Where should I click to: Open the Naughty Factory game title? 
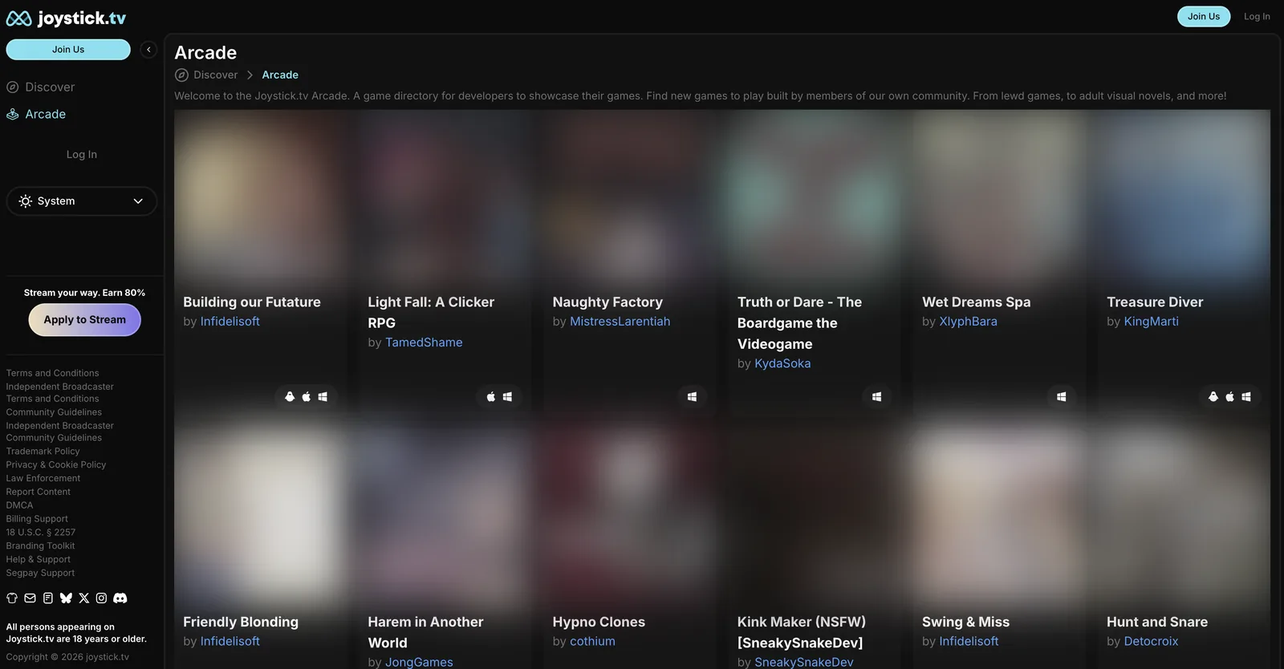pos(607,302)
